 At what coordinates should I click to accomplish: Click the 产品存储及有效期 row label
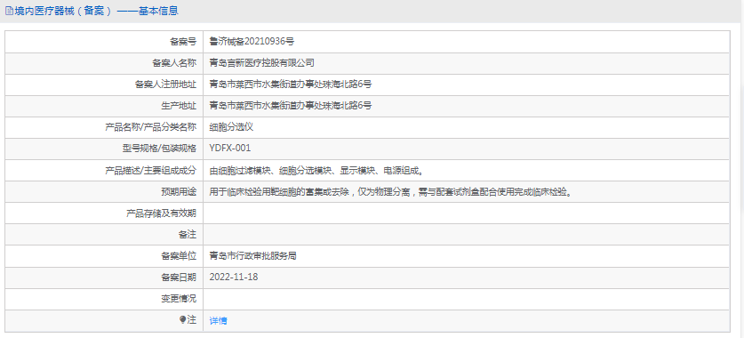coord(161,213)
